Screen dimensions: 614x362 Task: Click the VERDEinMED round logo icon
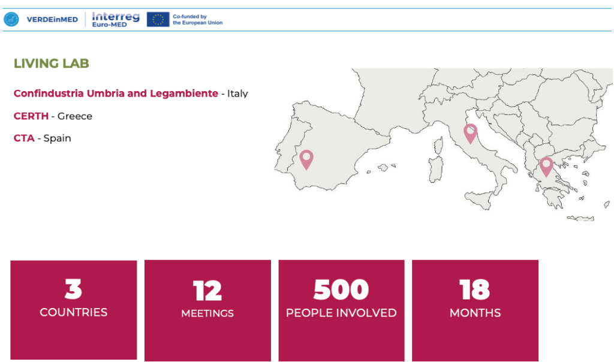pos(11,19)
